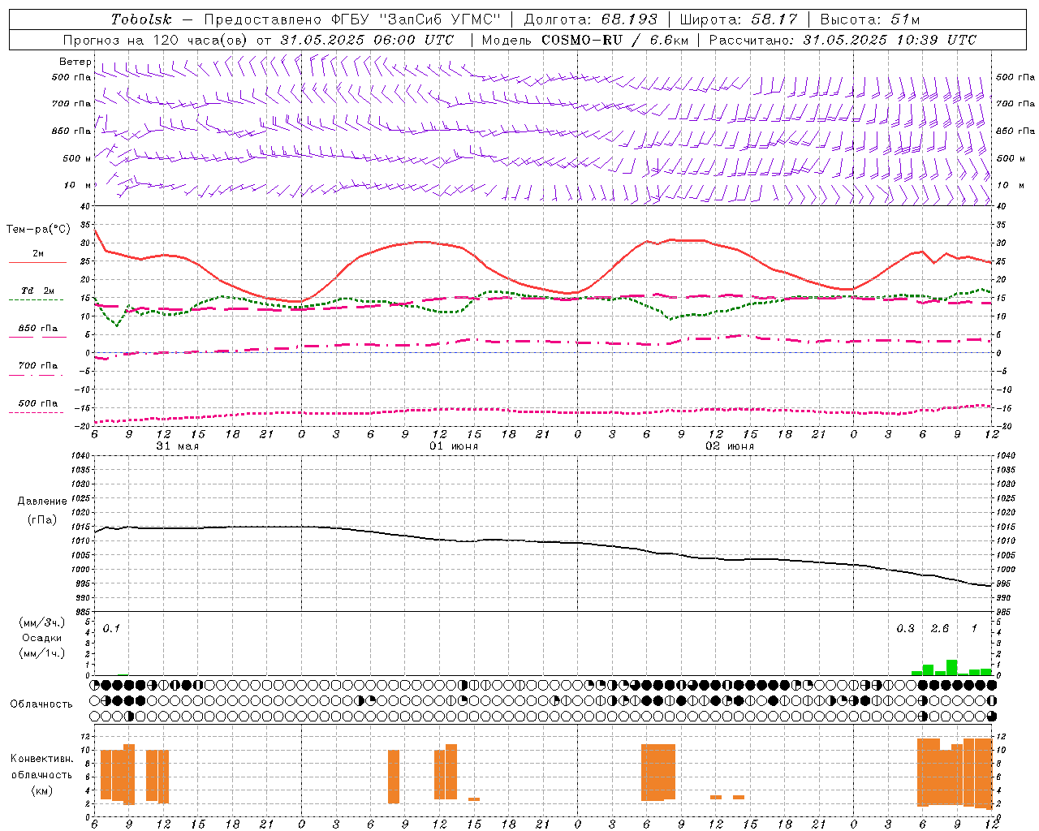The image size is (1039, 831).
Task: Click the 01 июня date label
Action: point(454,446)
